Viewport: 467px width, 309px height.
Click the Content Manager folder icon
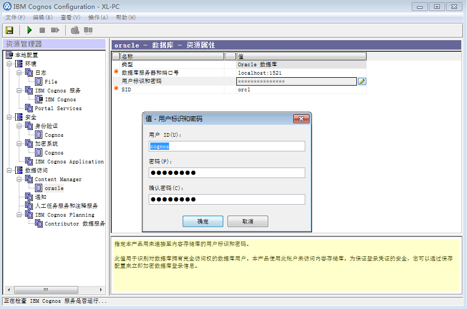point(29,179)
